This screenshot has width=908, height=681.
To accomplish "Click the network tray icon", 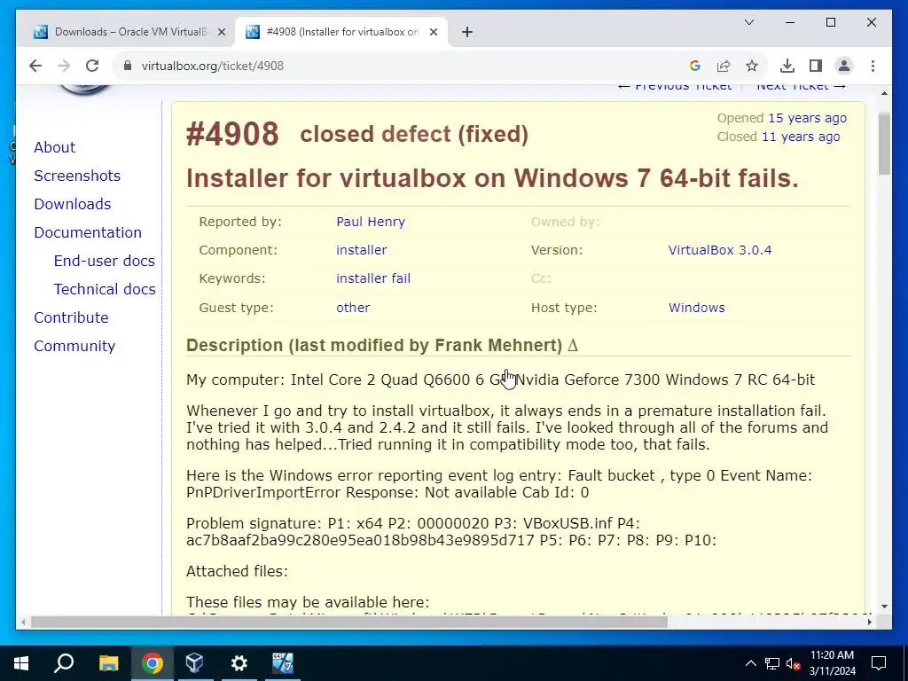I will coord(772,663).
